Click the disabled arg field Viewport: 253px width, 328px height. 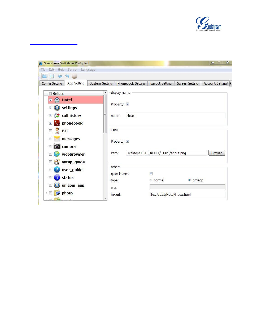187,187
